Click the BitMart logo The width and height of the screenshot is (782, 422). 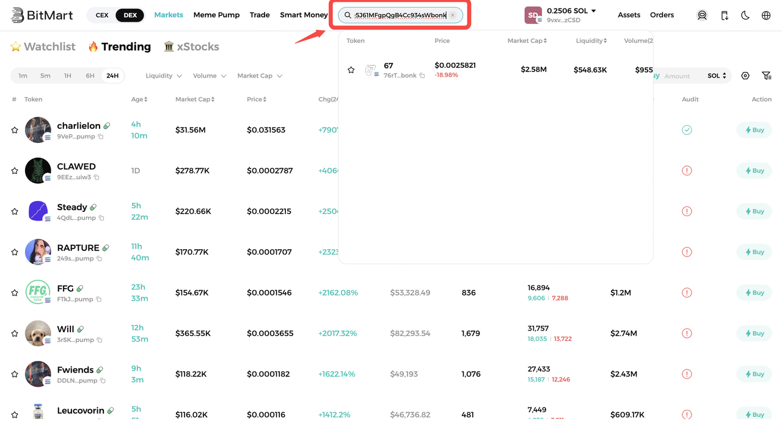pos(42,15)
